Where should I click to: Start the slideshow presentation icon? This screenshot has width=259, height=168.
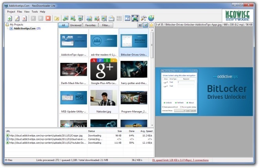(80, 18)
